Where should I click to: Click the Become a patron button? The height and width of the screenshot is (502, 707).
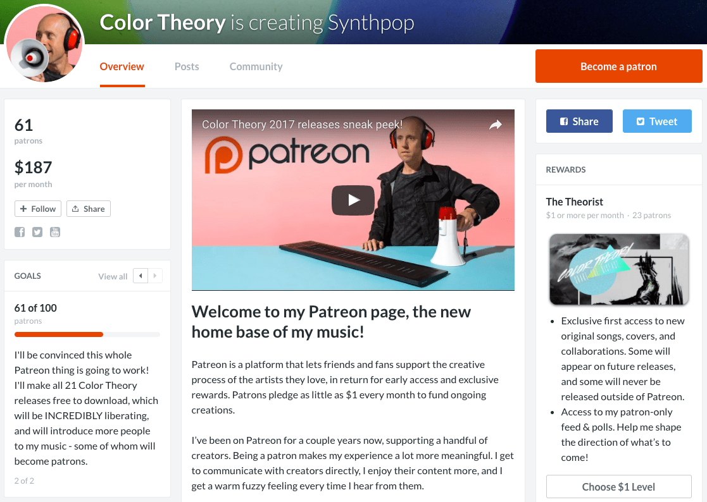618,66
